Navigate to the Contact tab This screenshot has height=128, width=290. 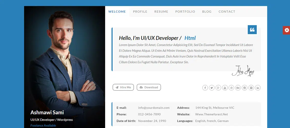pyautogui.click(x=227, y=12)
